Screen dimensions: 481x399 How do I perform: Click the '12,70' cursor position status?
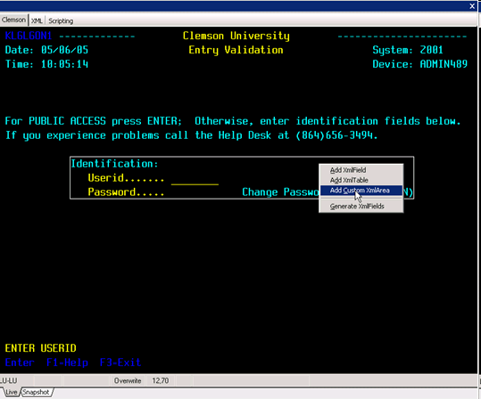pyautogui.click(x=161, y=380)
